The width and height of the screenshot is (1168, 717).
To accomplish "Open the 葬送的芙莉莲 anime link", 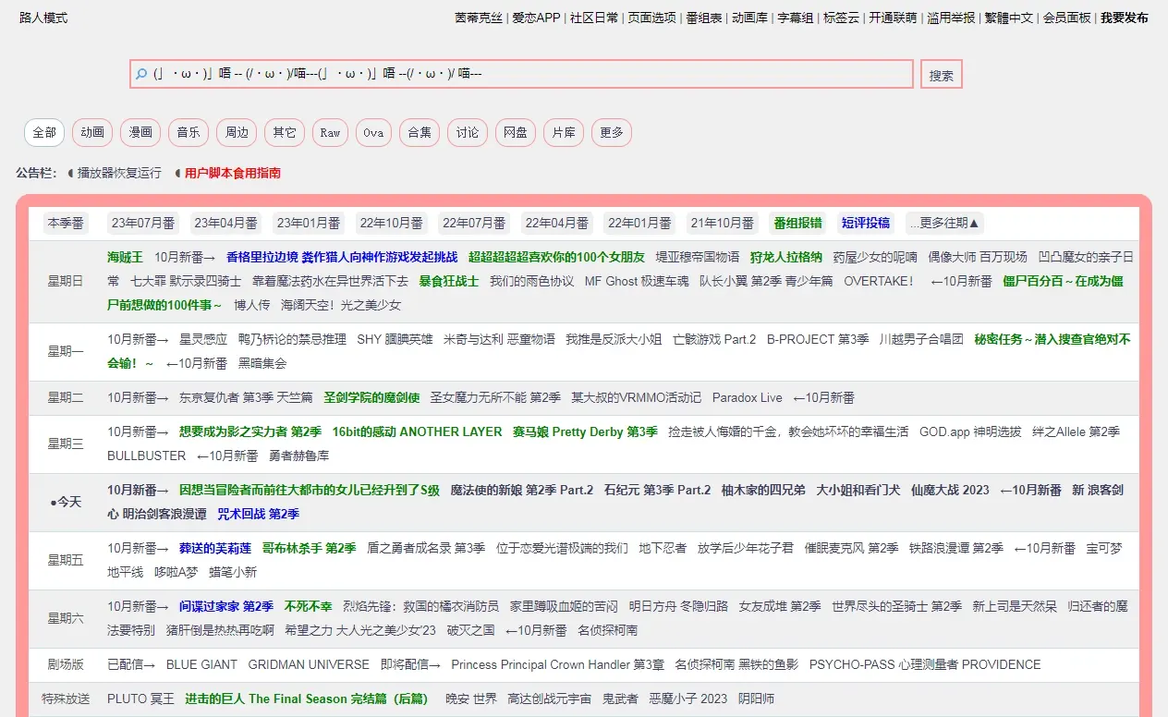I will pos(214,548).
